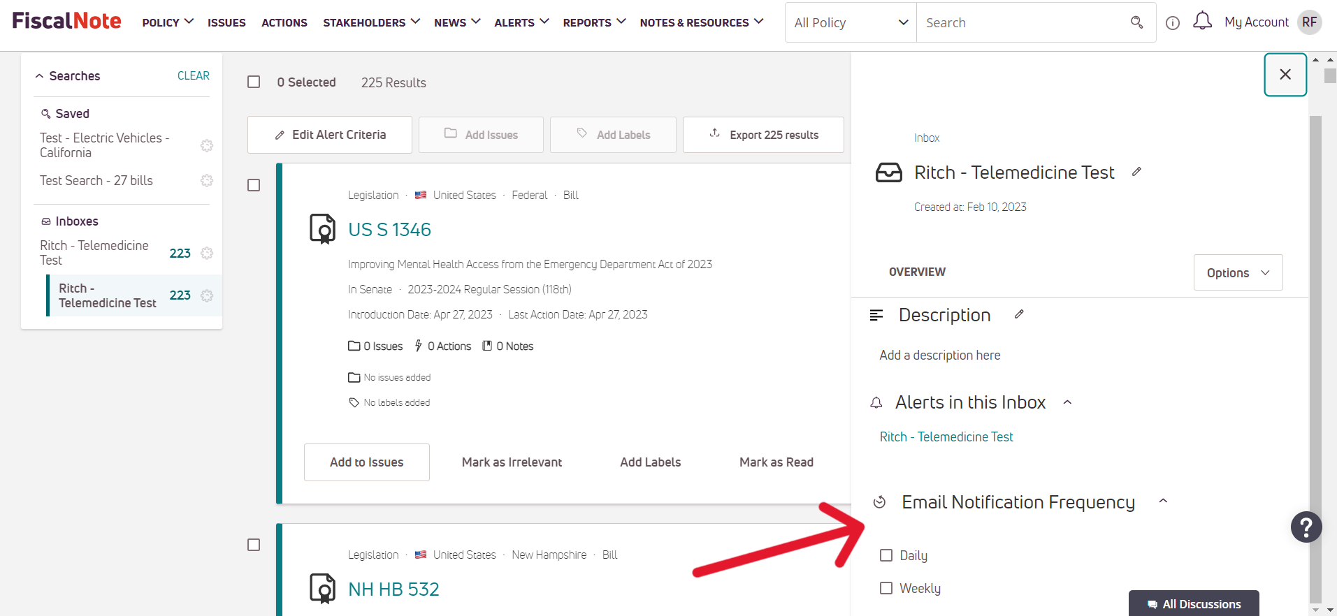This screenshot has height=616, width=1337.
Task: Collapse Alerts in this Inbox section
Action: [1067, 402]
